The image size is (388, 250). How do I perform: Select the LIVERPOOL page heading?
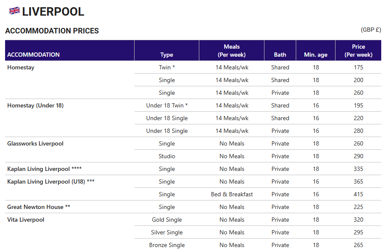[x=53, y=11]
